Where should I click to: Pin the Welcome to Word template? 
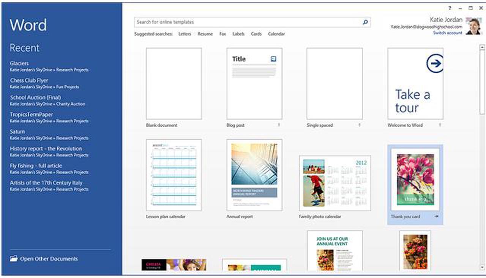[440, 125]
